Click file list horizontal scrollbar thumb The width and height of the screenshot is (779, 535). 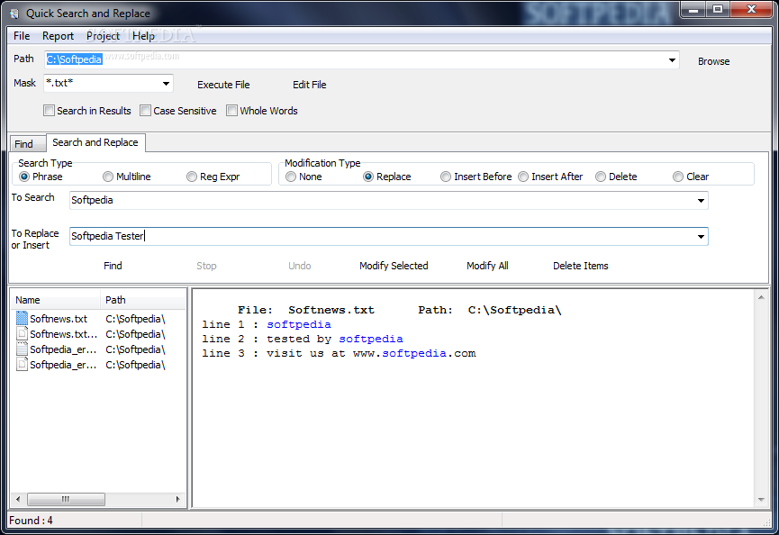[x=66, y=499]
